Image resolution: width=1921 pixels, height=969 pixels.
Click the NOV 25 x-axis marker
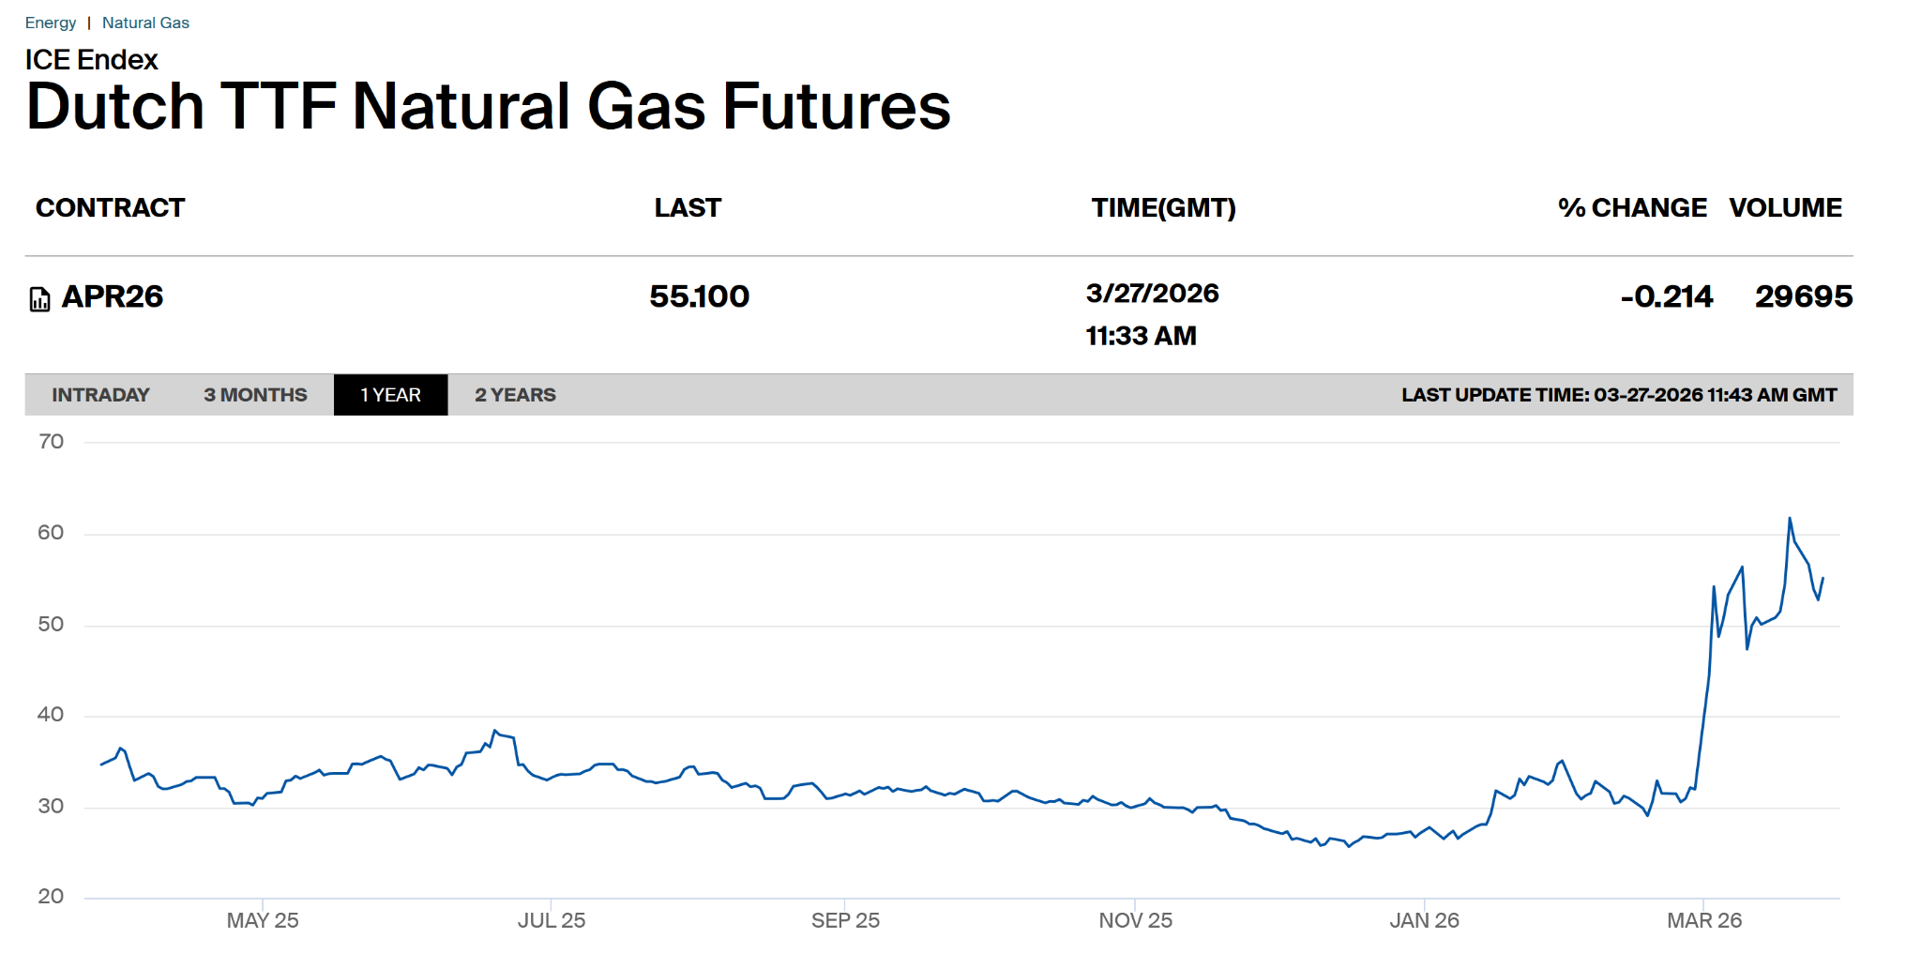point(1135,920)
